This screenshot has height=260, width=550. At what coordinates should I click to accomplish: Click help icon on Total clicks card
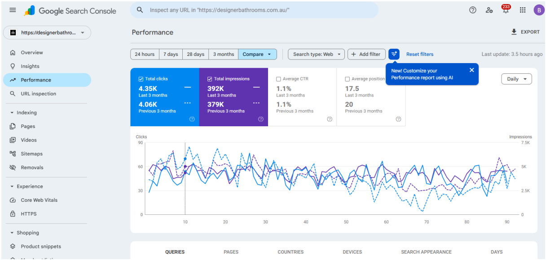point(192,119)
